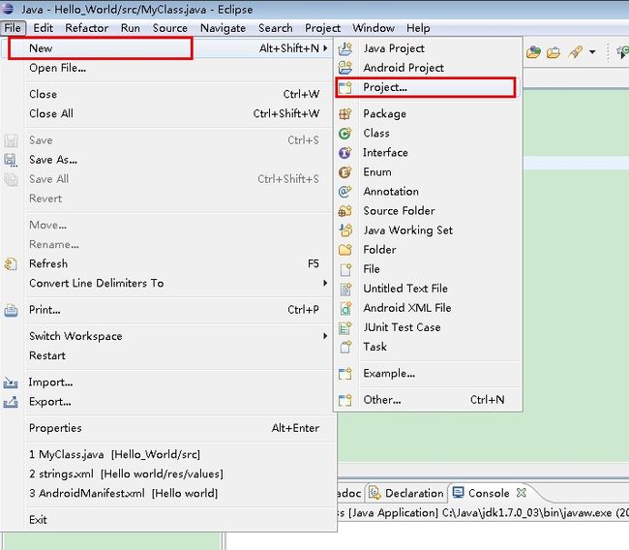Click the Other... wizard icon
The image size is (629, 550).
click(x=345, y=400)
